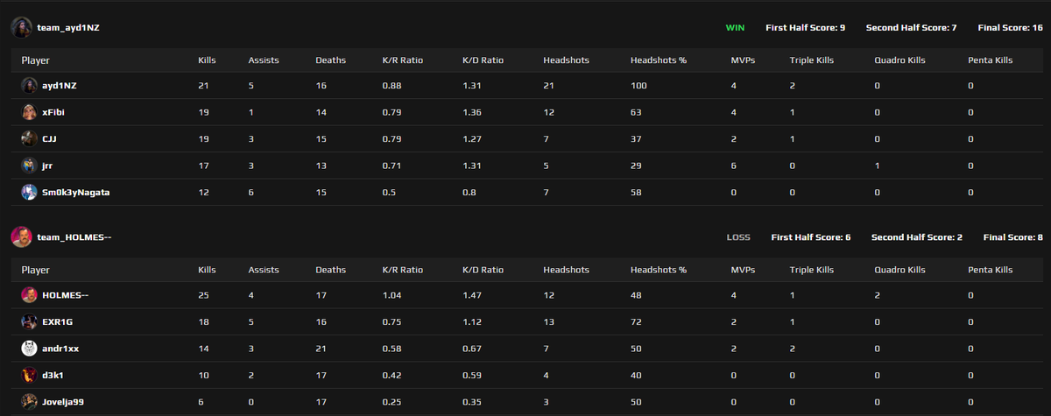Click MVPs header in team_ayd1NZ table
1051x416 pixels.
[743, 60]
